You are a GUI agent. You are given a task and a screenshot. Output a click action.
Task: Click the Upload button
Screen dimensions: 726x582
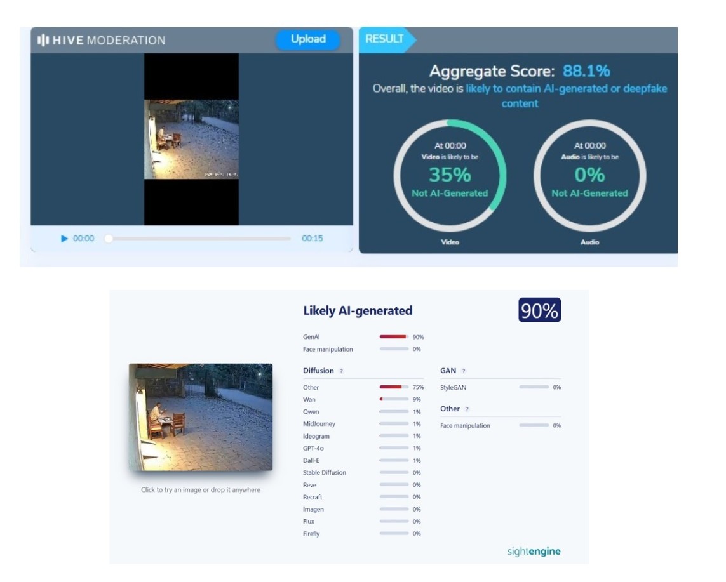tap(308, 39)
